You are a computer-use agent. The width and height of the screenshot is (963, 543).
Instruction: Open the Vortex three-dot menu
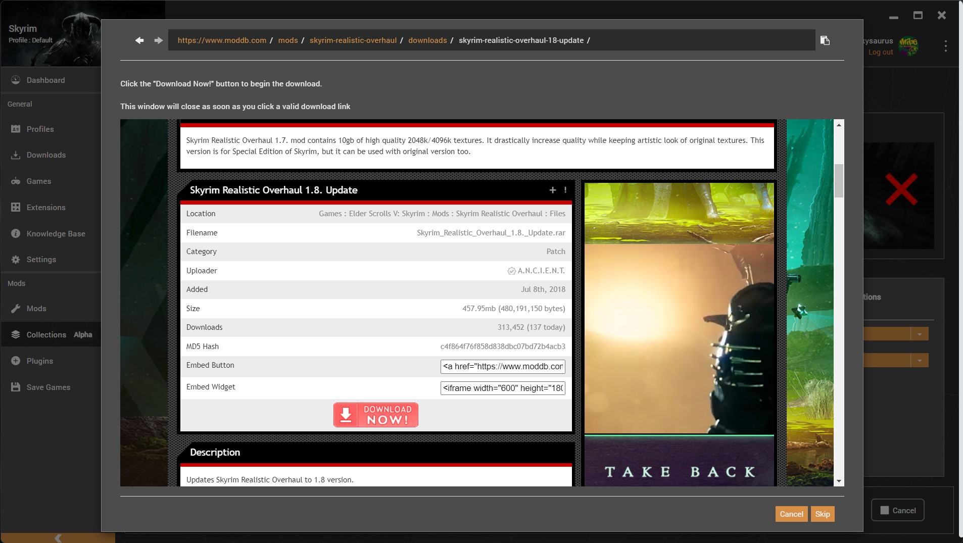pos(946,46)
